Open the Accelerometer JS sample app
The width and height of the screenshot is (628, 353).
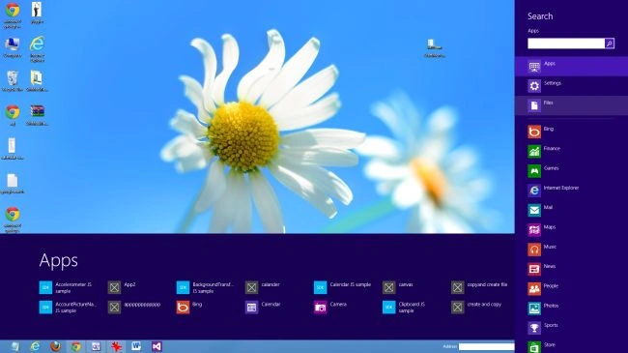coord(67,287)
